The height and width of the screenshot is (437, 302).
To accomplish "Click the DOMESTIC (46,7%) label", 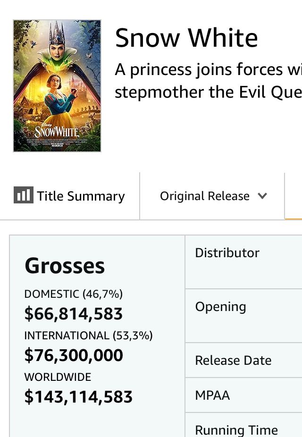I will point(73,294).
